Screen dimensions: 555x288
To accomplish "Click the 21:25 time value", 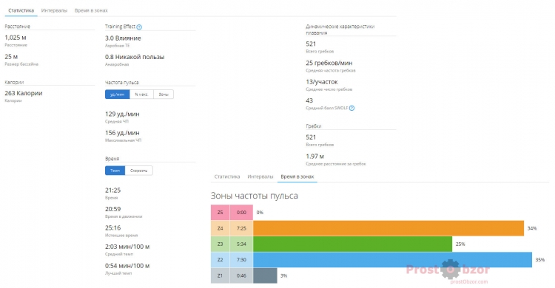I will tap(113, 190).
